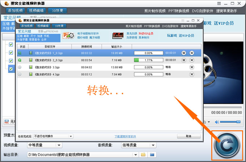Click status icon of 《胜女的代价》1_0.3gp row

click(20, 53)
